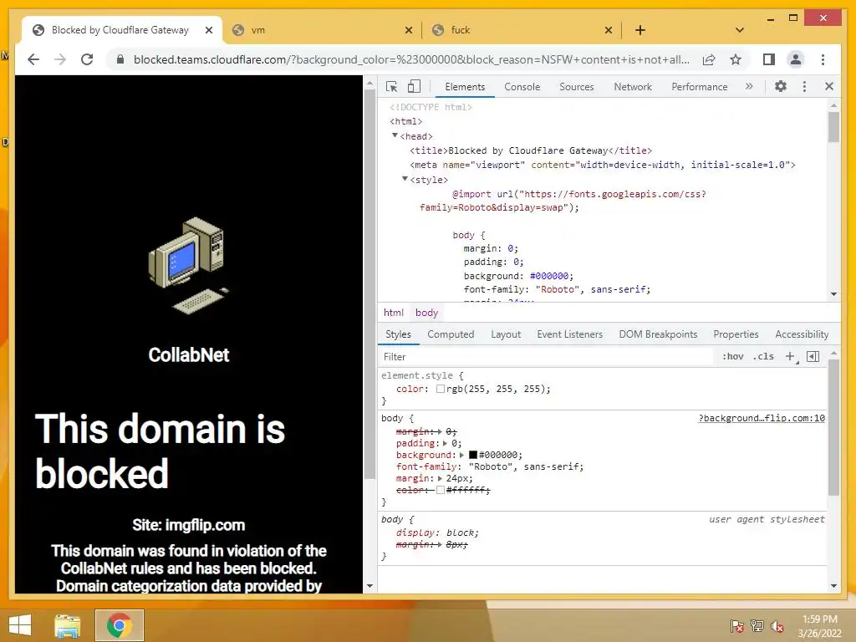Toggle the :hov element state button
Image resolution: width=856 pixels, height=642 pixels.
click(x=732, y=356)
